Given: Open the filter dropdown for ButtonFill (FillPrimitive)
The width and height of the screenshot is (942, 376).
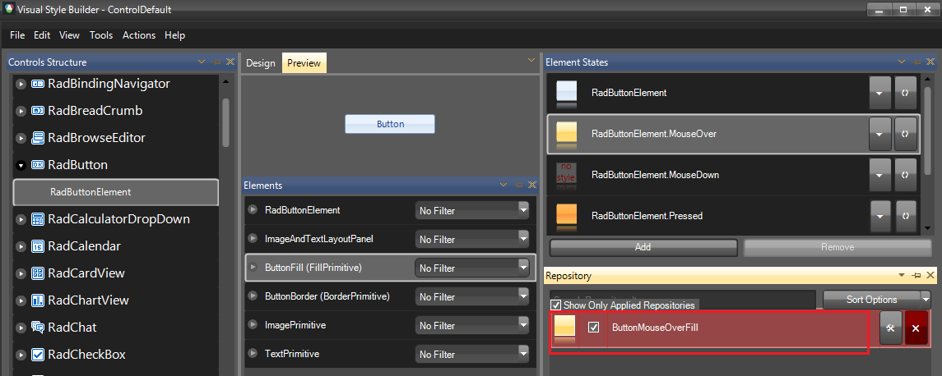Looking at the screenshot, I should 523,268.
